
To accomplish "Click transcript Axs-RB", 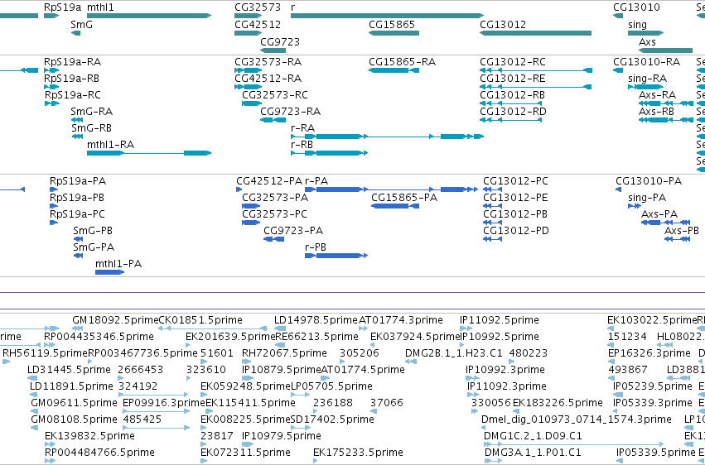I will coord(666,120).
